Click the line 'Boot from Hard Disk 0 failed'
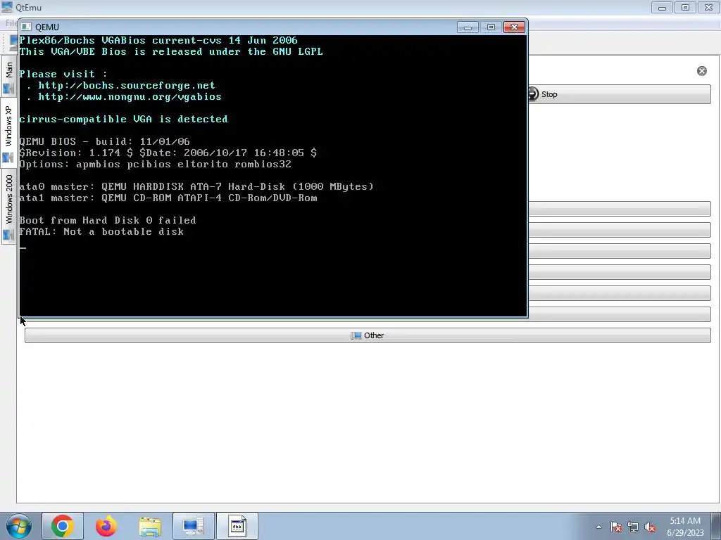The image size is (721, 540). tap(108, 220)
